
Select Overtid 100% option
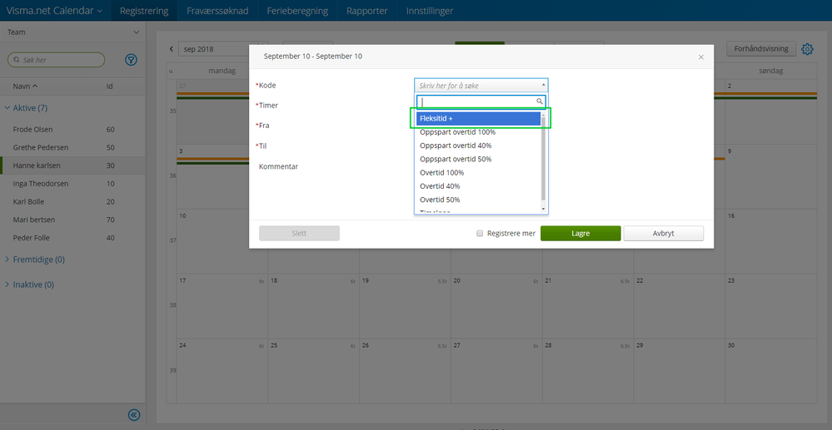pos(478,172)
